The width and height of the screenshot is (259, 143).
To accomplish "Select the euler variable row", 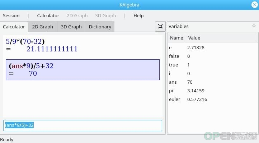I will click(x=213, y=99).
